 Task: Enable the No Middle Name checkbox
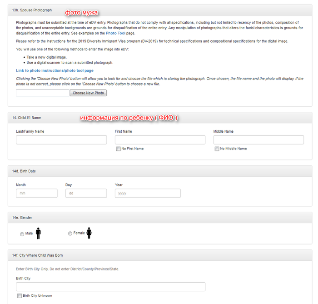click(x=217, y=149)
